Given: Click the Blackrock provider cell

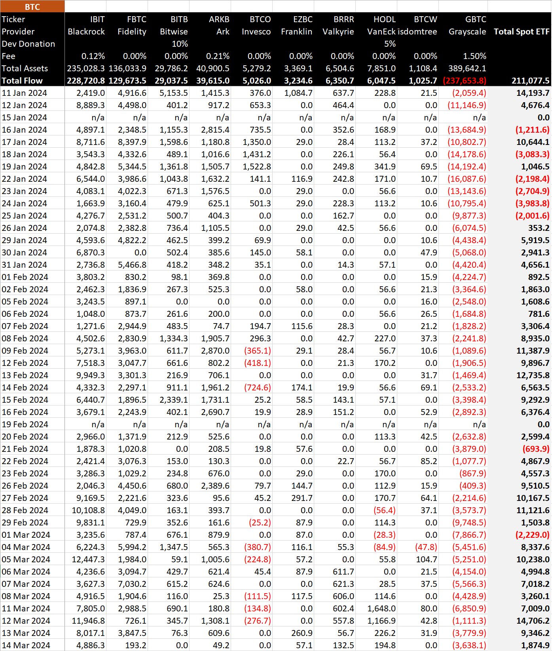Looking at the screenshot, I should coord(86,32).
